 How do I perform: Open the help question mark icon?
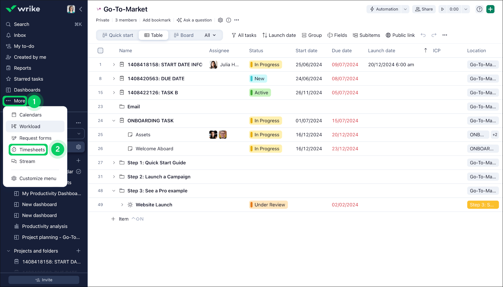[479, 9]
